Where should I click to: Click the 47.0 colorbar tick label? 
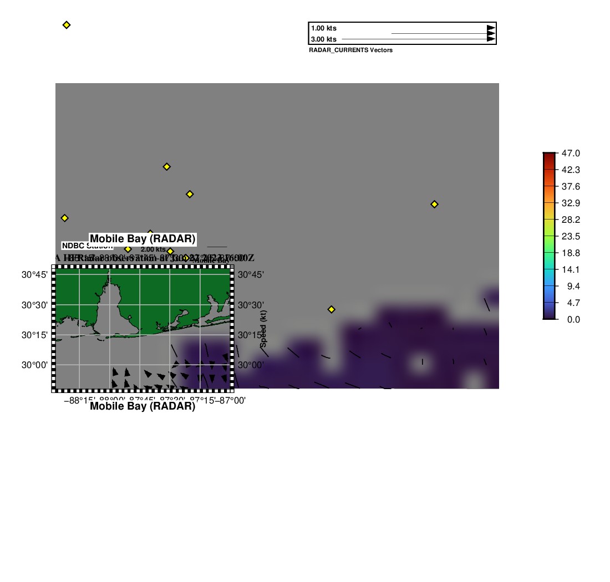pos(571,153)
